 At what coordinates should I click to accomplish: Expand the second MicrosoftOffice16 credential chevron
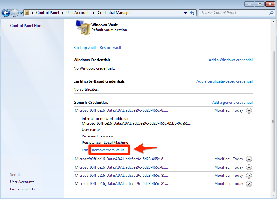tap(249, 159)
